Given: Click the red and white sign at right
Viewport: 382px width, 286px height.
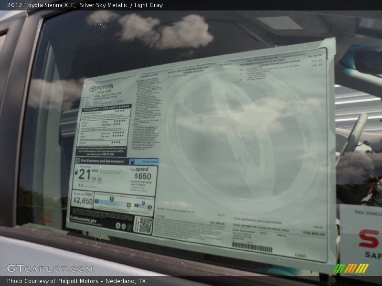Looking at the screenshot, I should [x=362, y=234].
